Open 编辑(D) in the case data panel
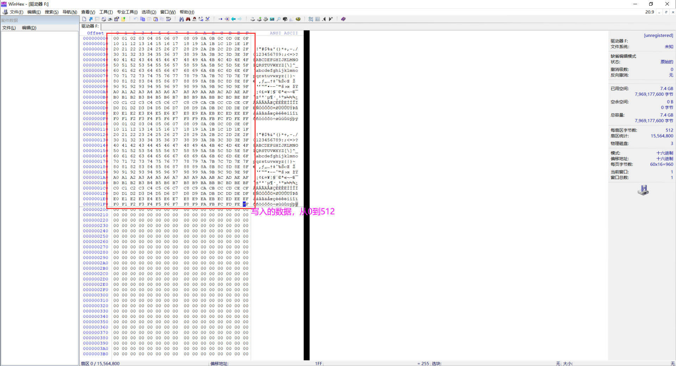676x366 pixels. [29, 28]
